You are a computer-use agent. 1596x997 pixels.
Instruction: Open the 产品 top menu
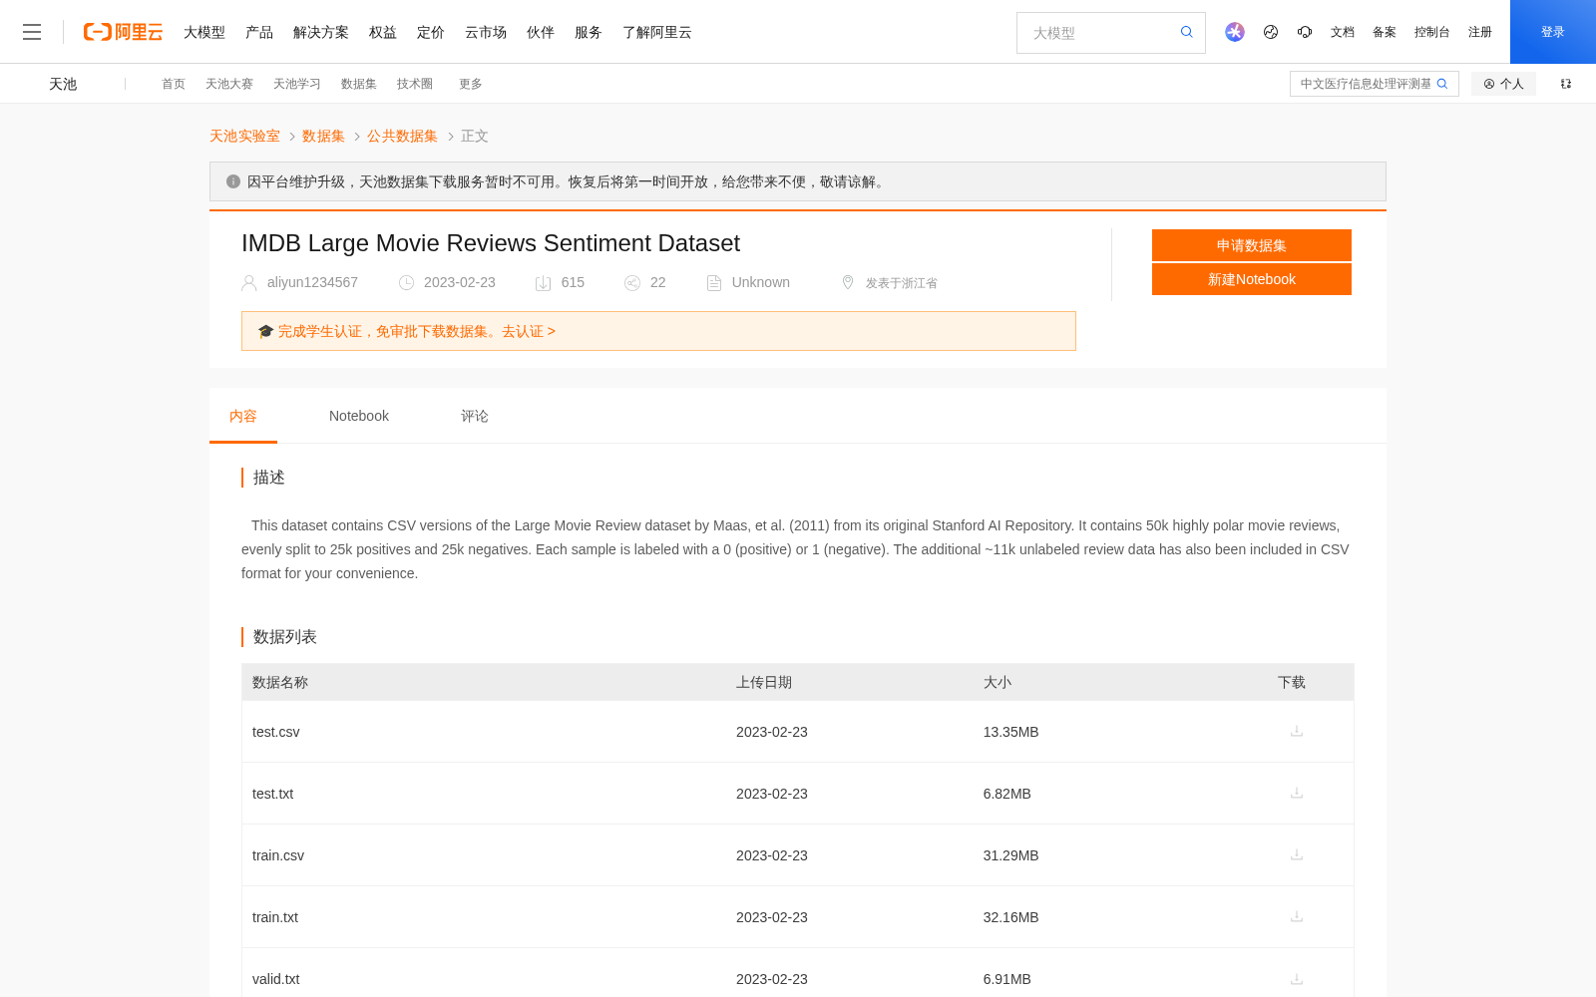[259, 32]
